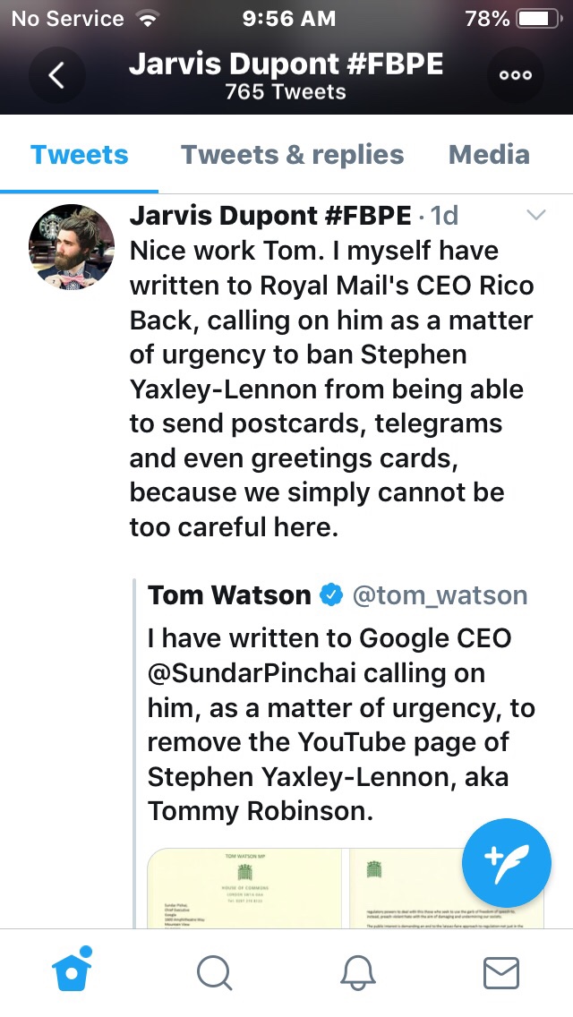Tap Tom Watson's blue verified badge
Viewport: 573px width, 1017px height.
pyautogui.click(x=332, y=595)
